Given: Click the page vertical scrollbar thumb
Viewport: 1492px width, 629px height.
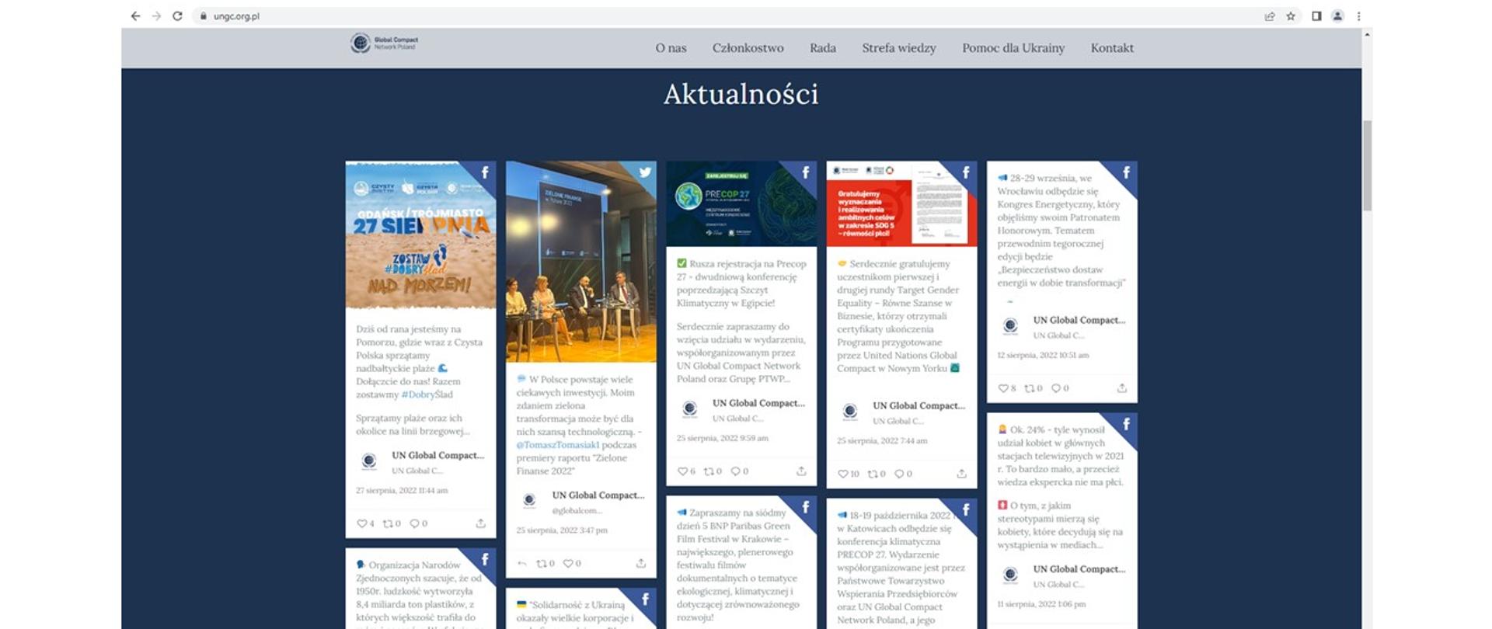Looking at the screenshot, I should point(1367,165).
